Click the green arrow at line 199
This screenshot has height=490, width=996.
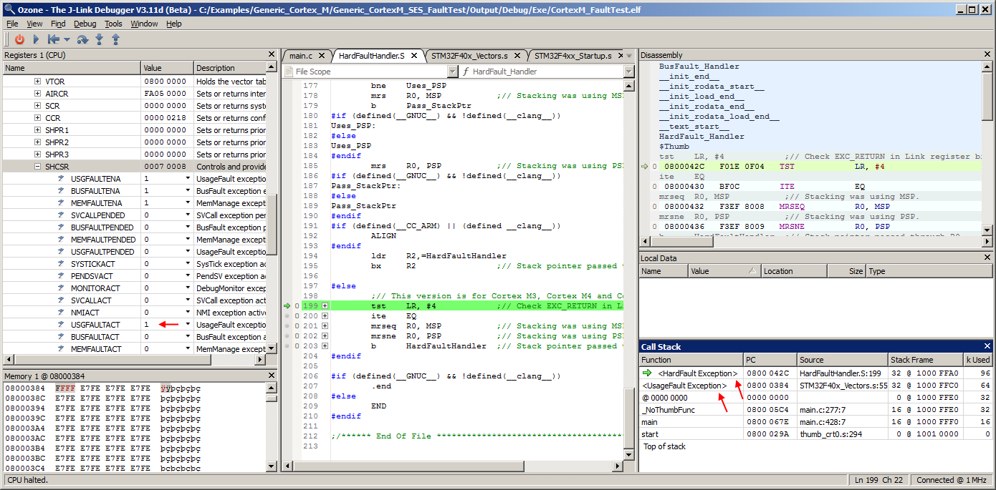click(287, 305)
